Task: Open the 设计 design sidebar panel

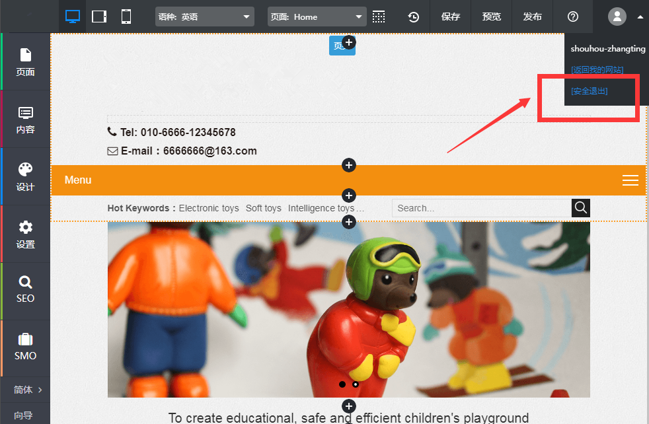Action: (x=25, y=176)
